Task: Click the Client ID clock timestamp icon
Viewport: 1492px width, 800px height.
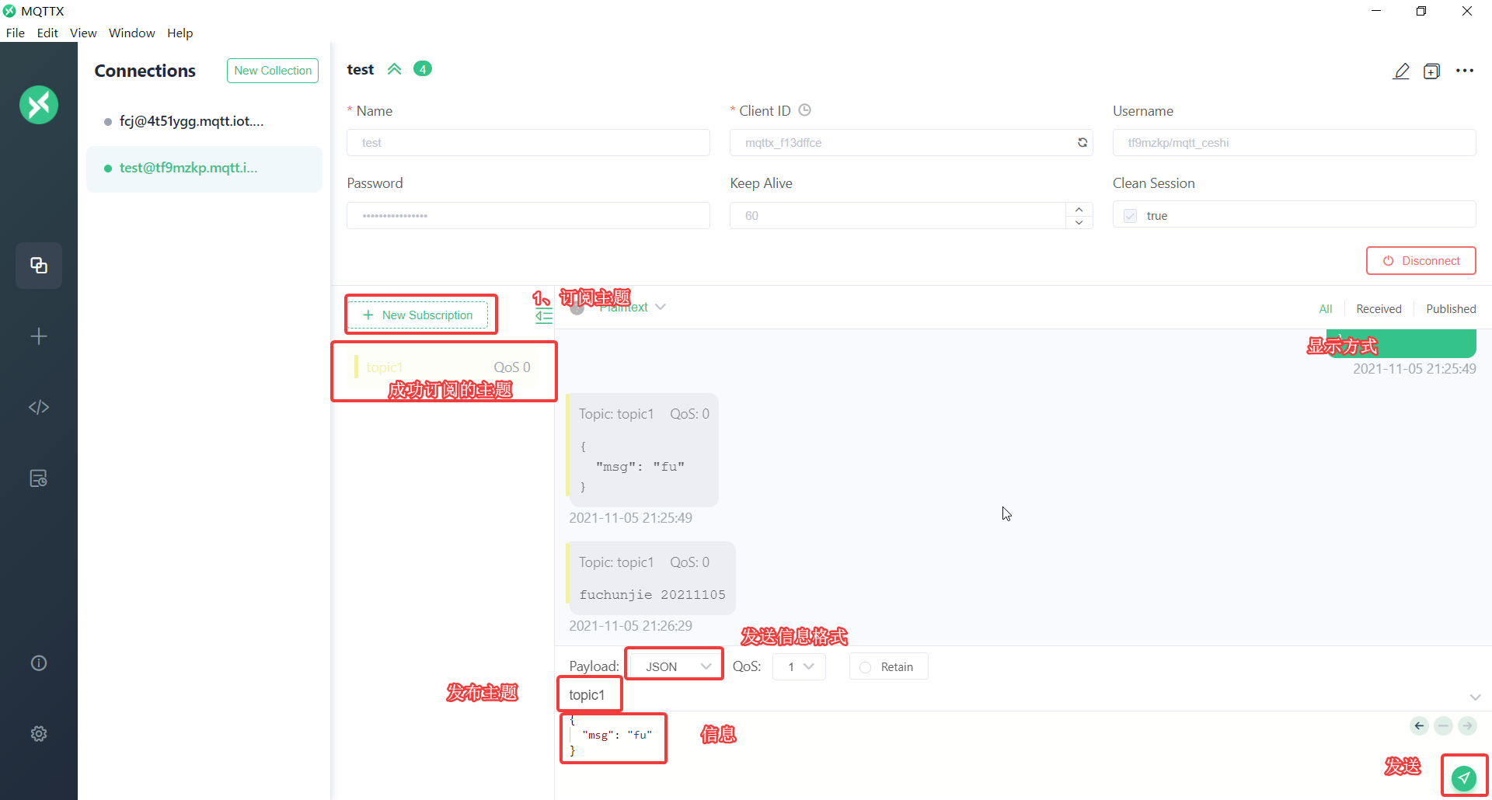Action: (805, 110)
